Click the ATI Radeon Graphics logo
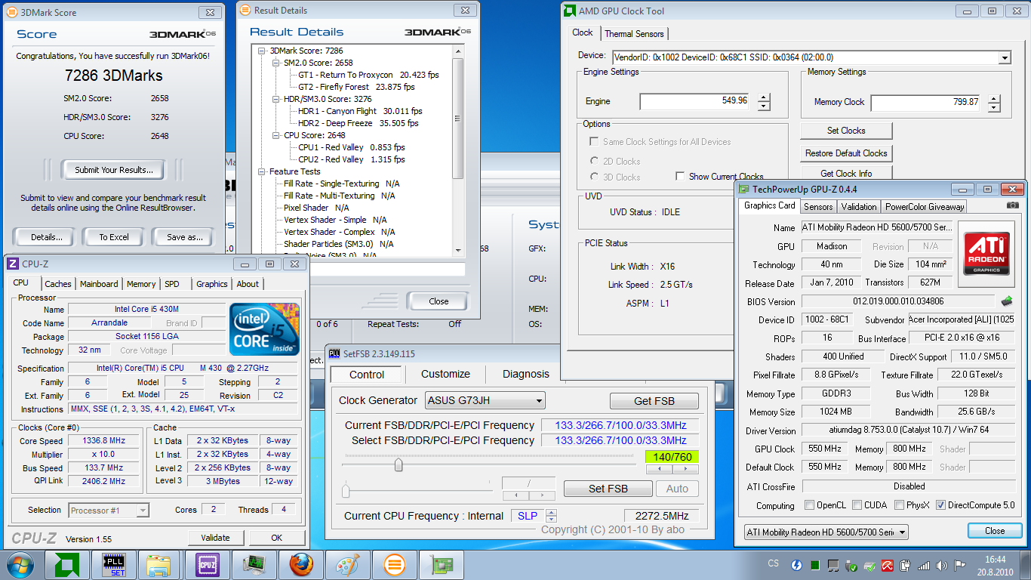This screenshot has height=580, width=1031. (986, 254)
